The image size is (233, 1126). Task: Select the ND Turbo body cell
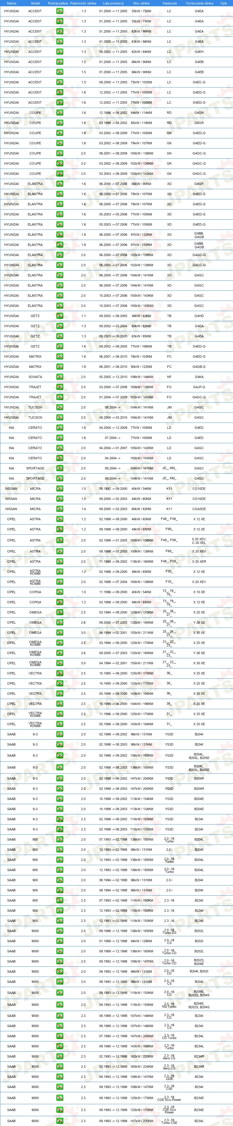coord(170,1004)
